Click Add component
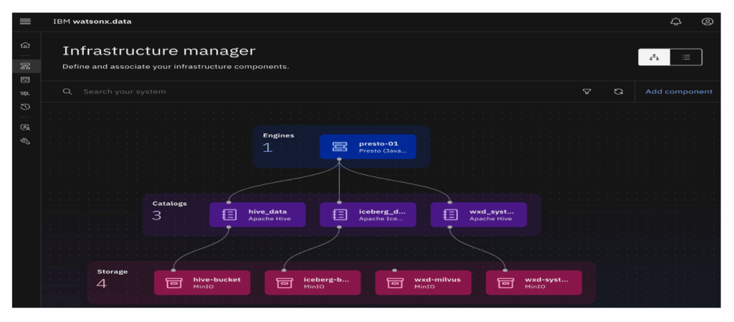This screenshot has width=734, height=322. pos(679,92)
